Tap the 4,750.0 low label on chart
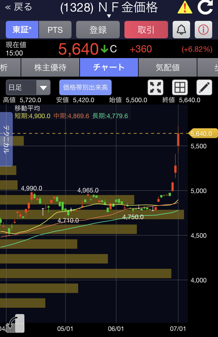The image size is (218, 337). (133, 217)
